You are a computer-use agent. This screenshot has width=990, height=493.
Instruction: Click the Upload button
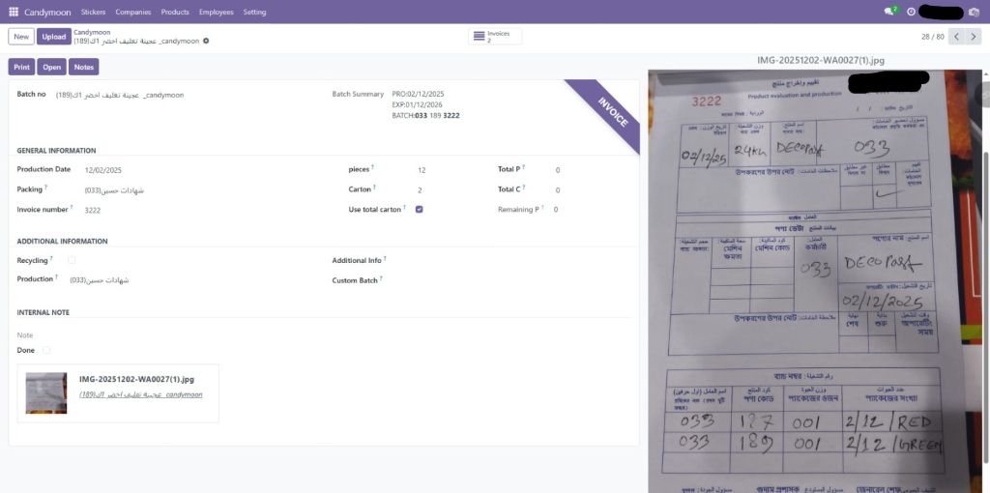coord(54,37)
